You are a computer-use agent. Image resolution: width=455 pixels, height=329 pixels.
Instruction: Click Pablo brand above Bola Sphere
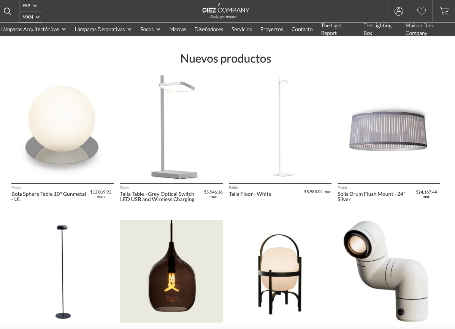(x=16, y=188)
